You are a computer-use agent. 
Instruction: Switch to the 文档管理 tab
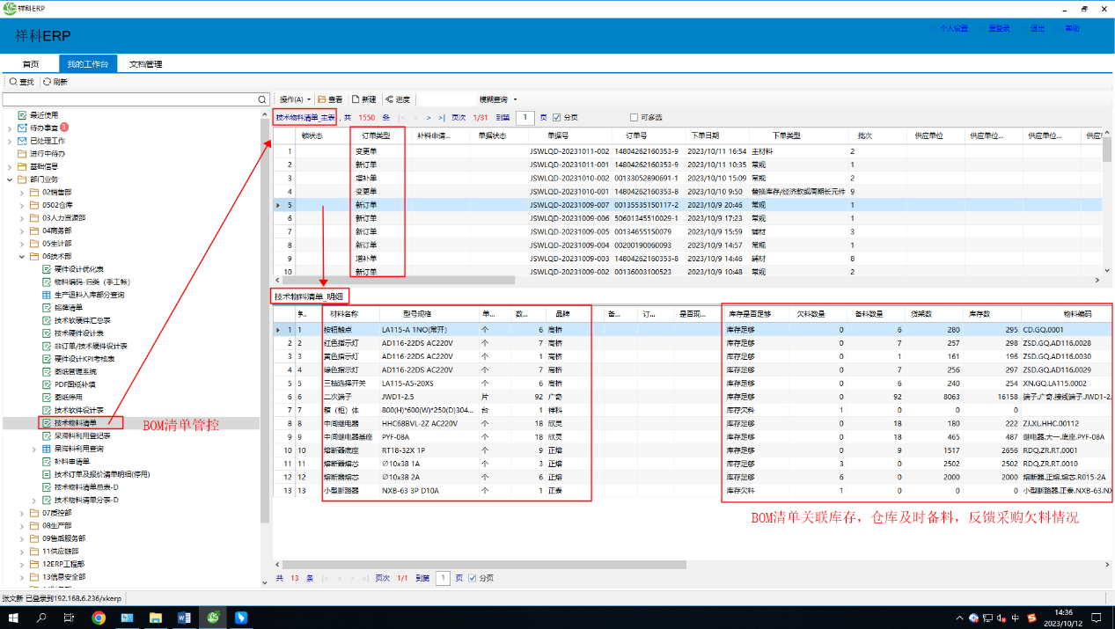[145, 64]
